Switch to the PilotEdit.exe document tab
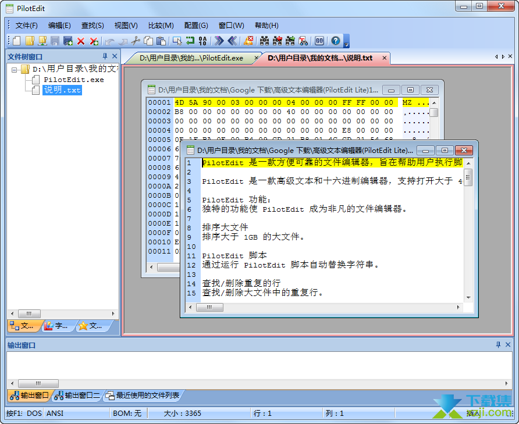 coord(191,58)
